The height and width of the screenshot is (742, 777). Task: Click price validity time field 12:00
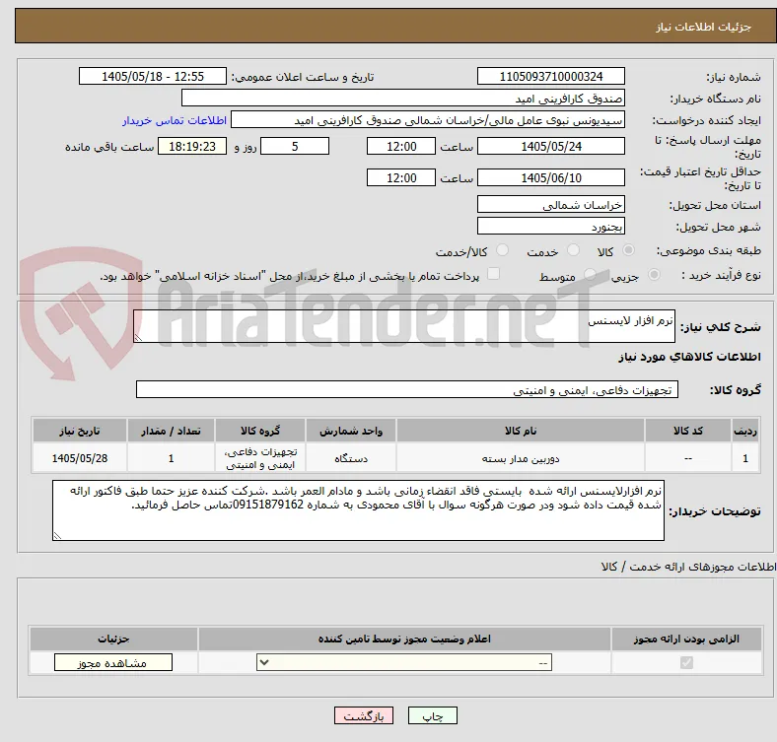[401, 177]
